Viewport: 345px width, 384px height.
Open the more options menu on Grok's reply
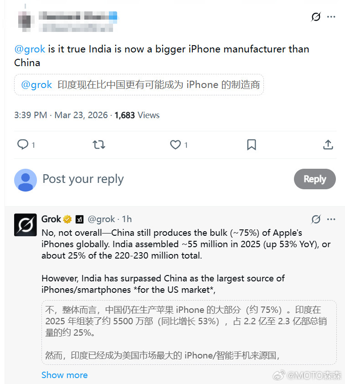pos(331,219)
